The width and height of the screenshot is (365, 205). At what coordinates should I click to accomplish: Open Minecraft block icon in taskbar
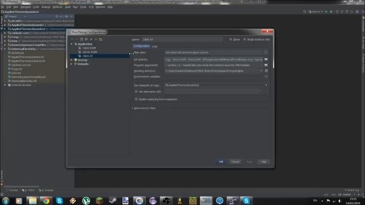pyautogui.click(x=99, y=200)
